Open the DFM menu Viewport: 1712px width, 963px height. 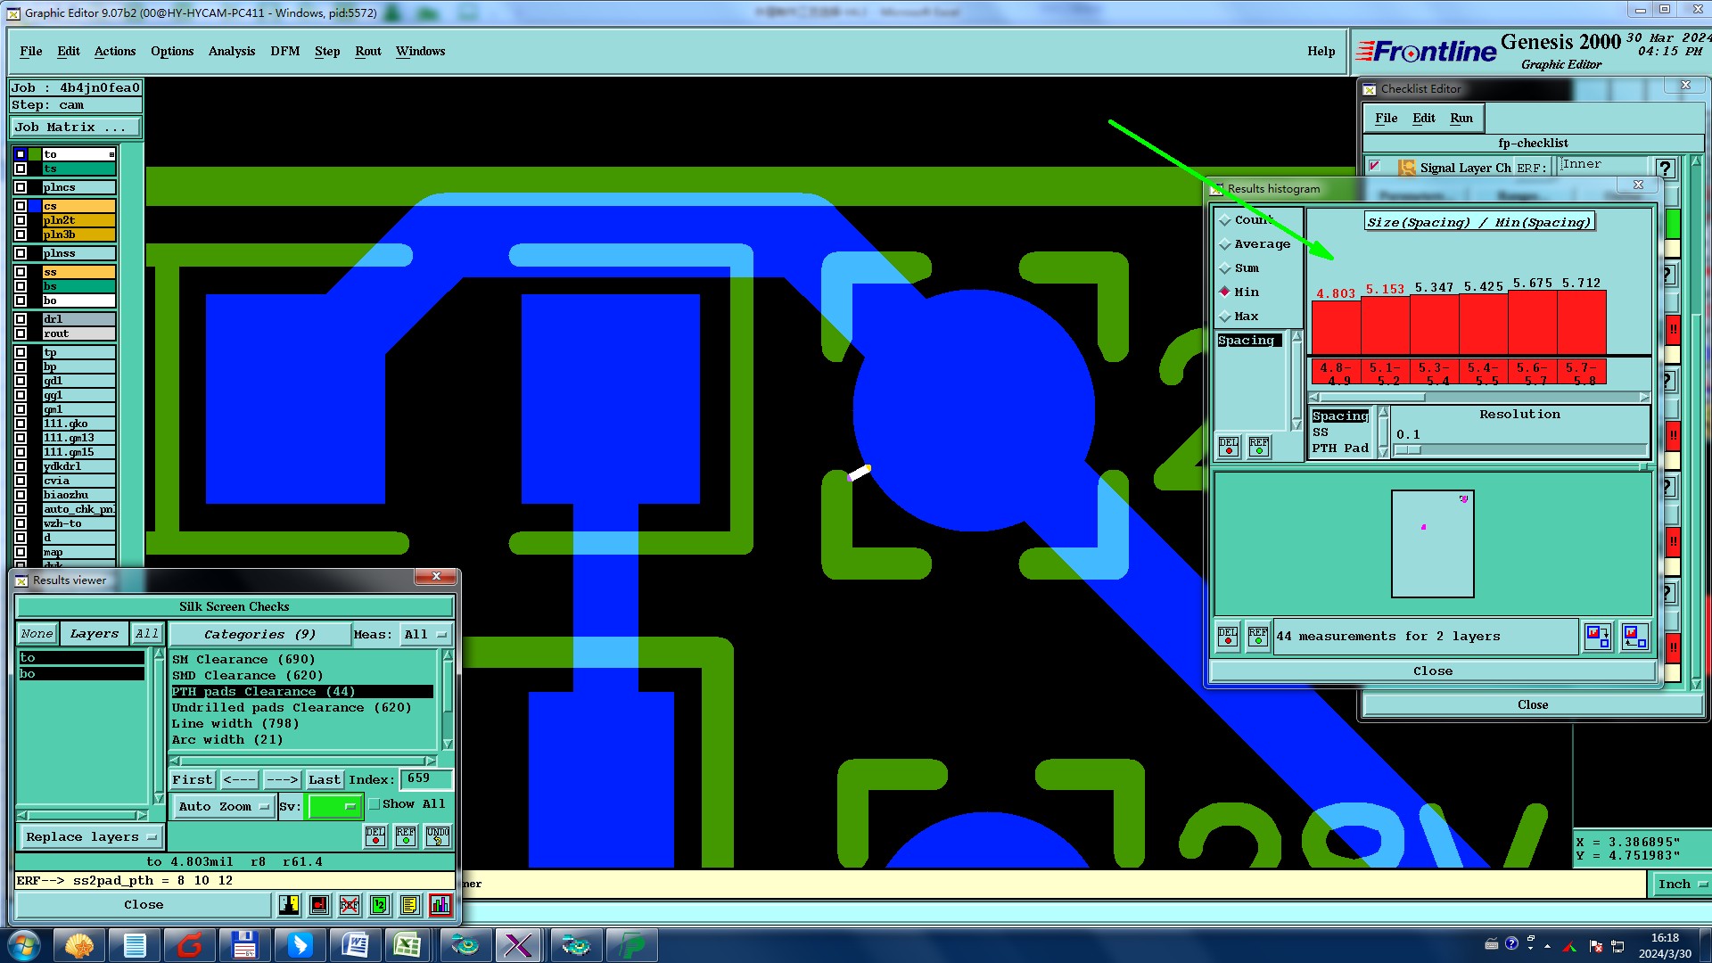coord(284,52)
